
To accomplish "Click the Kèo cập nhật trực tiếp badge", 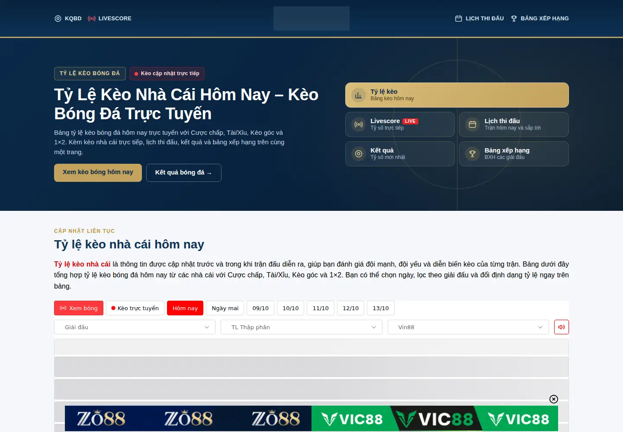I will click(167, 73).
